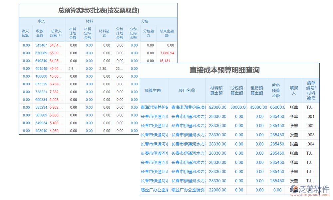Sort by the 劳务预算金额 column header
The width and height of the screenshot is (333, 200).
click(276, 90)
